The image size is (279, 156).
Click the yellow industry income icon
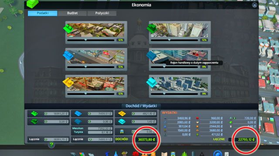click(x=122, y=114)
